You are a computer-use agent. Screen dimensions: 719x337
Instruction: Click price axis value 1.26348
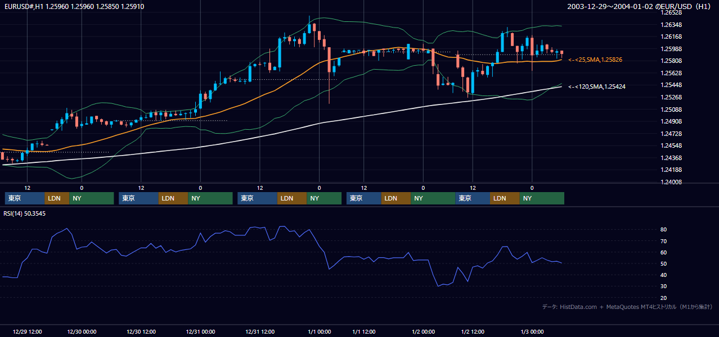671,25
